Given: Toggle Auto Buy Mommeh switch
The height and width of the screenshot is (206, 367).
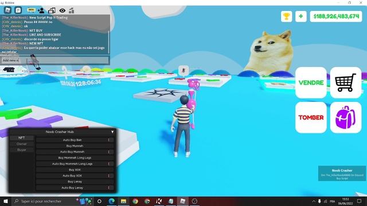Looking at the screenshot, I should (108, 152).
